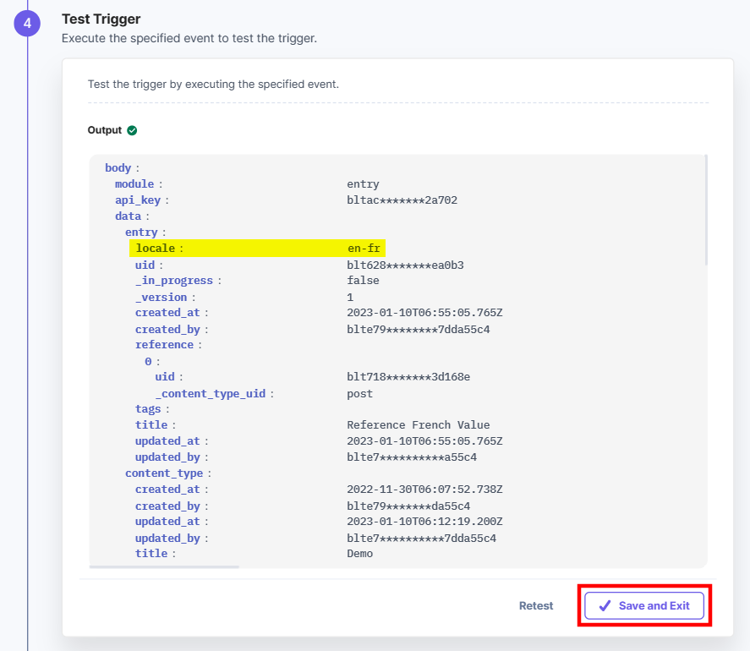
Task: Click the Save and Exit button
Action: (x=645, y=605)
